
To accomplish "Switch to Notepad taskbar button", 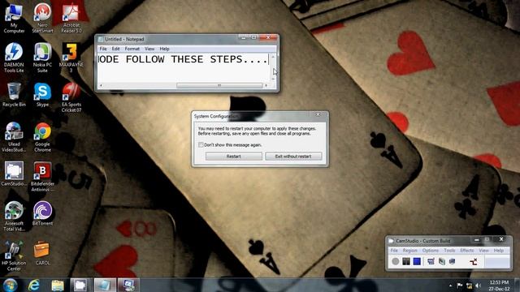I will click(104, 285).
